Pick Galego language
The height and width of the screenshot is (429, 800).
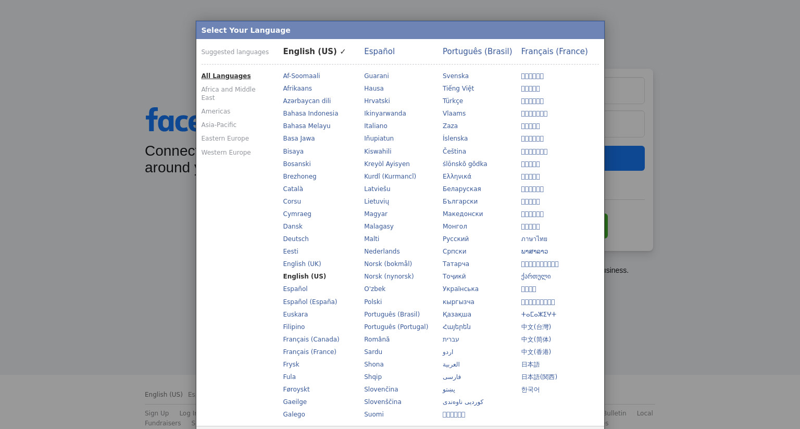click(294, 414)
